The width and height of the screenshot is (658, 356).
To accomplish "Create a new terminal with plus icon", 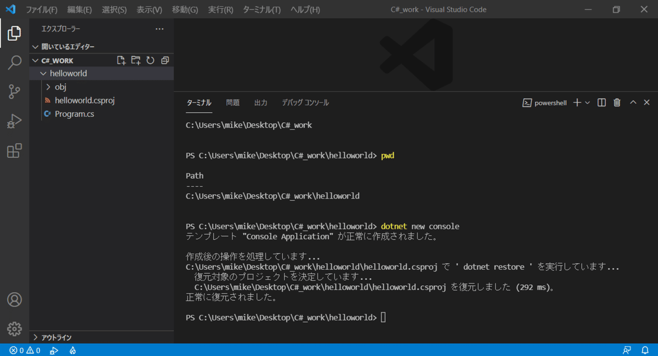I will pyautogui.click(x=577, y=103).
